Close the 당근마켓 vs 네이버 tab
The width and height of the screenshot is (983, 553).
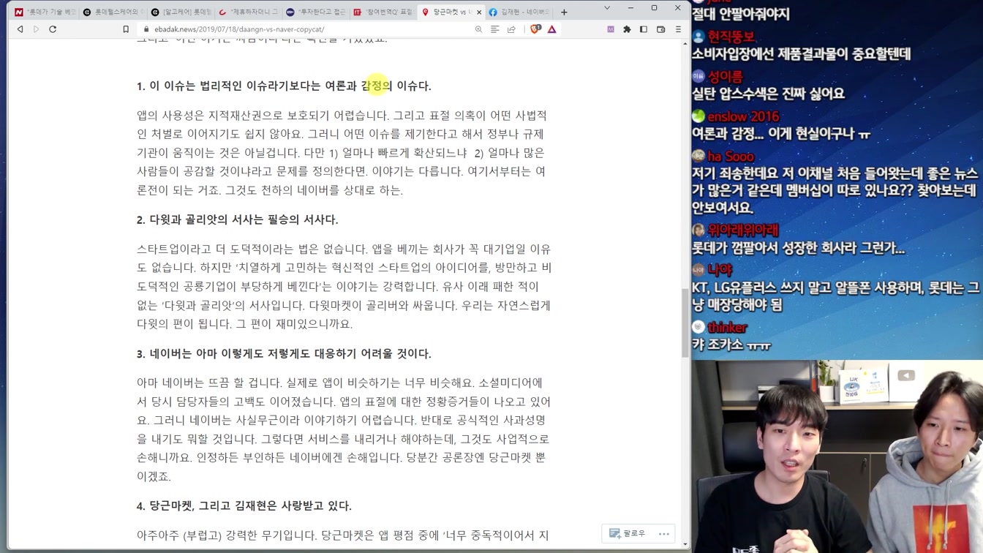coord(479,12)
